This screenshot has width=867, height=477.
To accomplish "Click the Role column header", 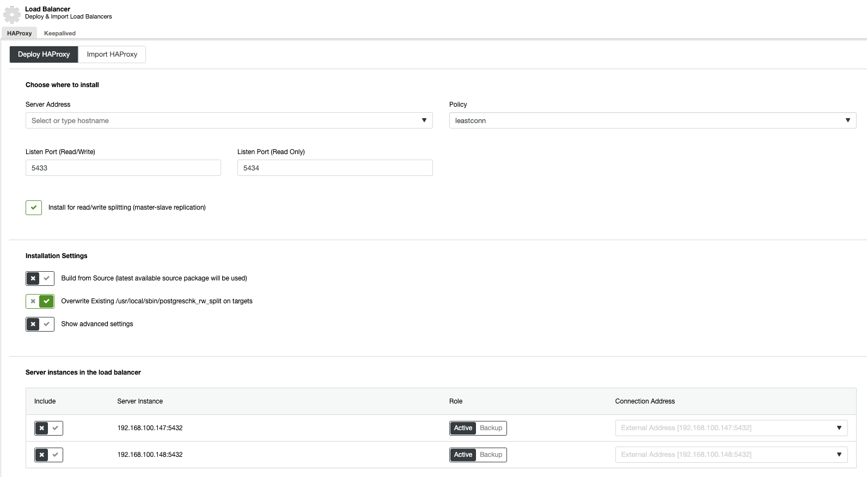I will click(456, 401).
